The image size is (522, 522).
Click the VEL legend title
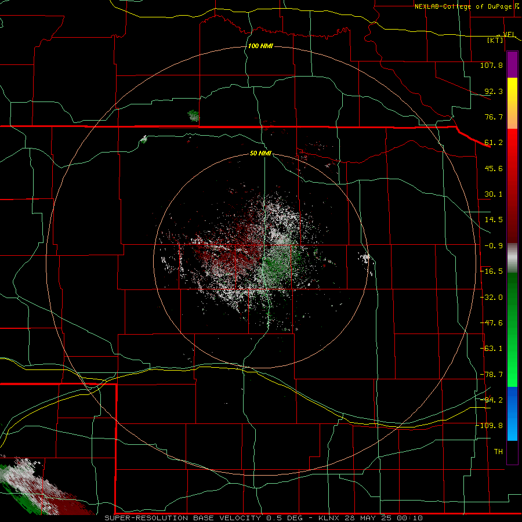[509, 34]
